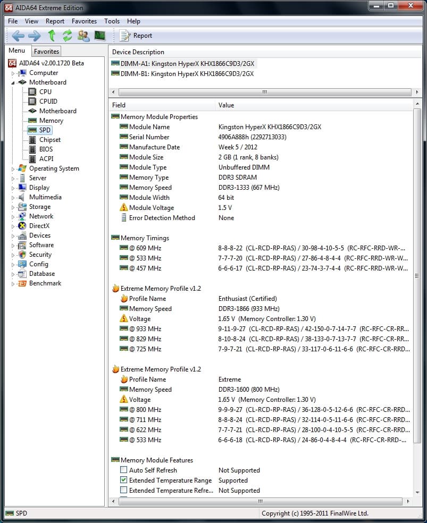
Task: Open the File menu
Action: [x=13, y=21]
